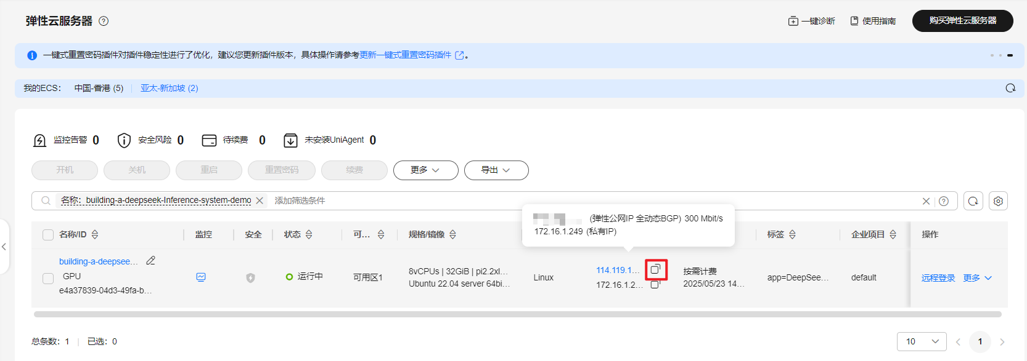
Task: Collapse the notice banner with the dash button
Action: [x=1010, y=55]
